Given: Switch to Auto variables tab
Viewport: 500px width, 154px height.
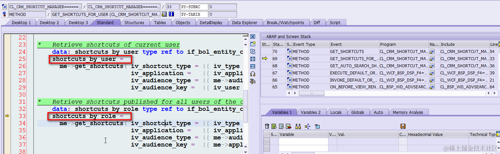Looking at the screenshot, I should pos(378,112).
